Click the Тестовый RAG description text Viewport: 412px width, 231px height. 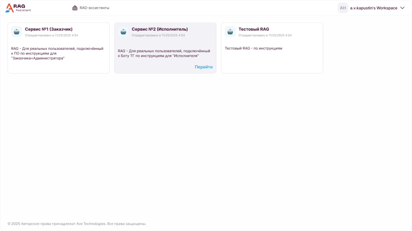click(x=253, y=48)
